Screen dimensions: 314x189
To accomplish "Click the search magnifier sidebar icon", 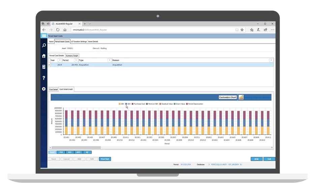I will pos(44,45).
